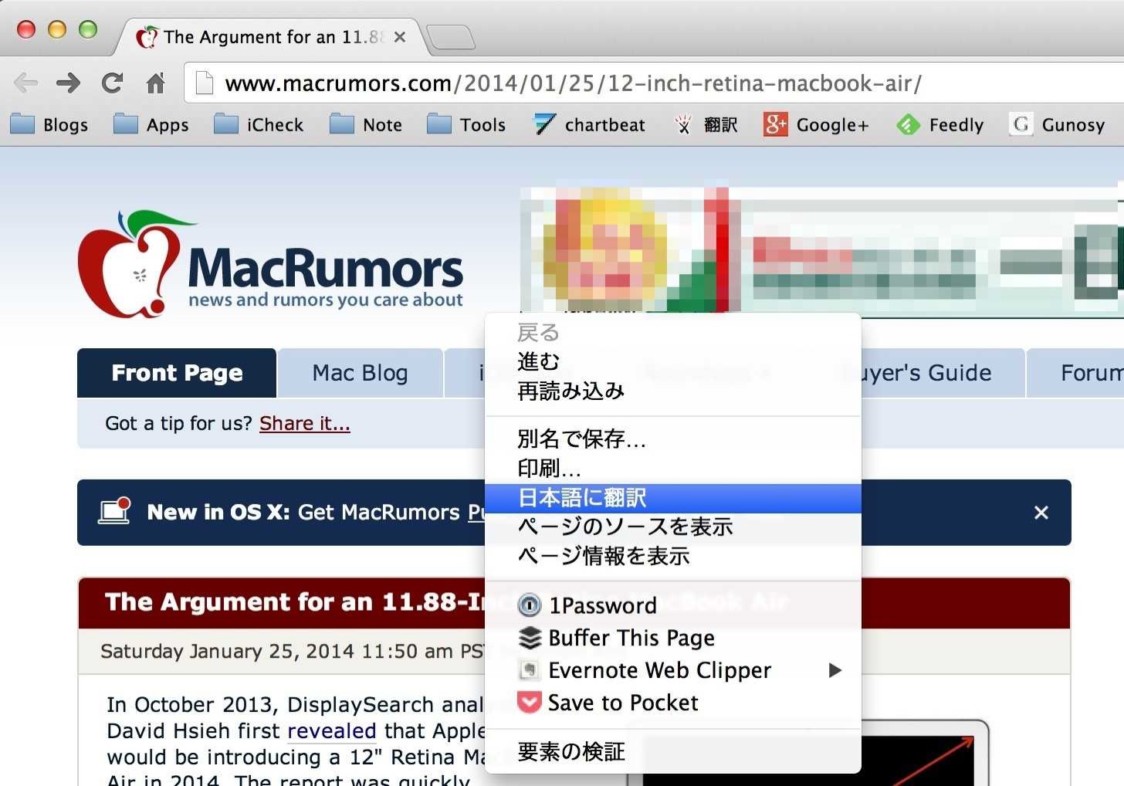Open the Forums tab

click(1075, 373)
